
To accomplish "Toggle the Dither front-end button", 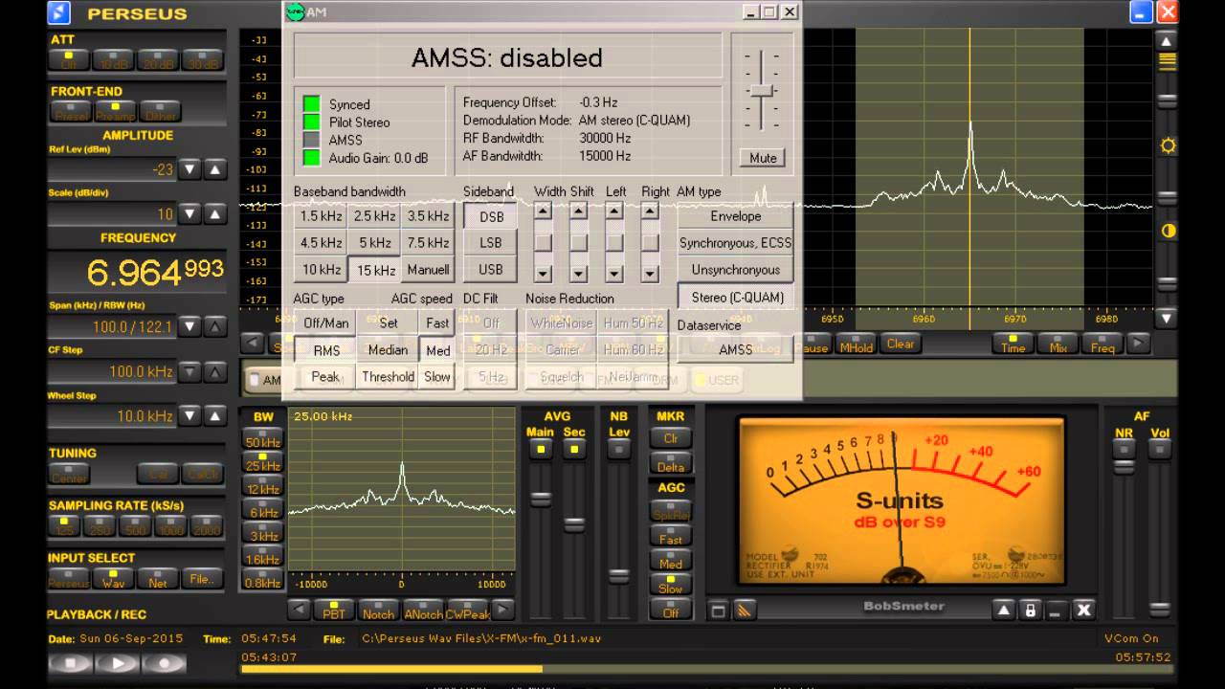I will (161, 112).
